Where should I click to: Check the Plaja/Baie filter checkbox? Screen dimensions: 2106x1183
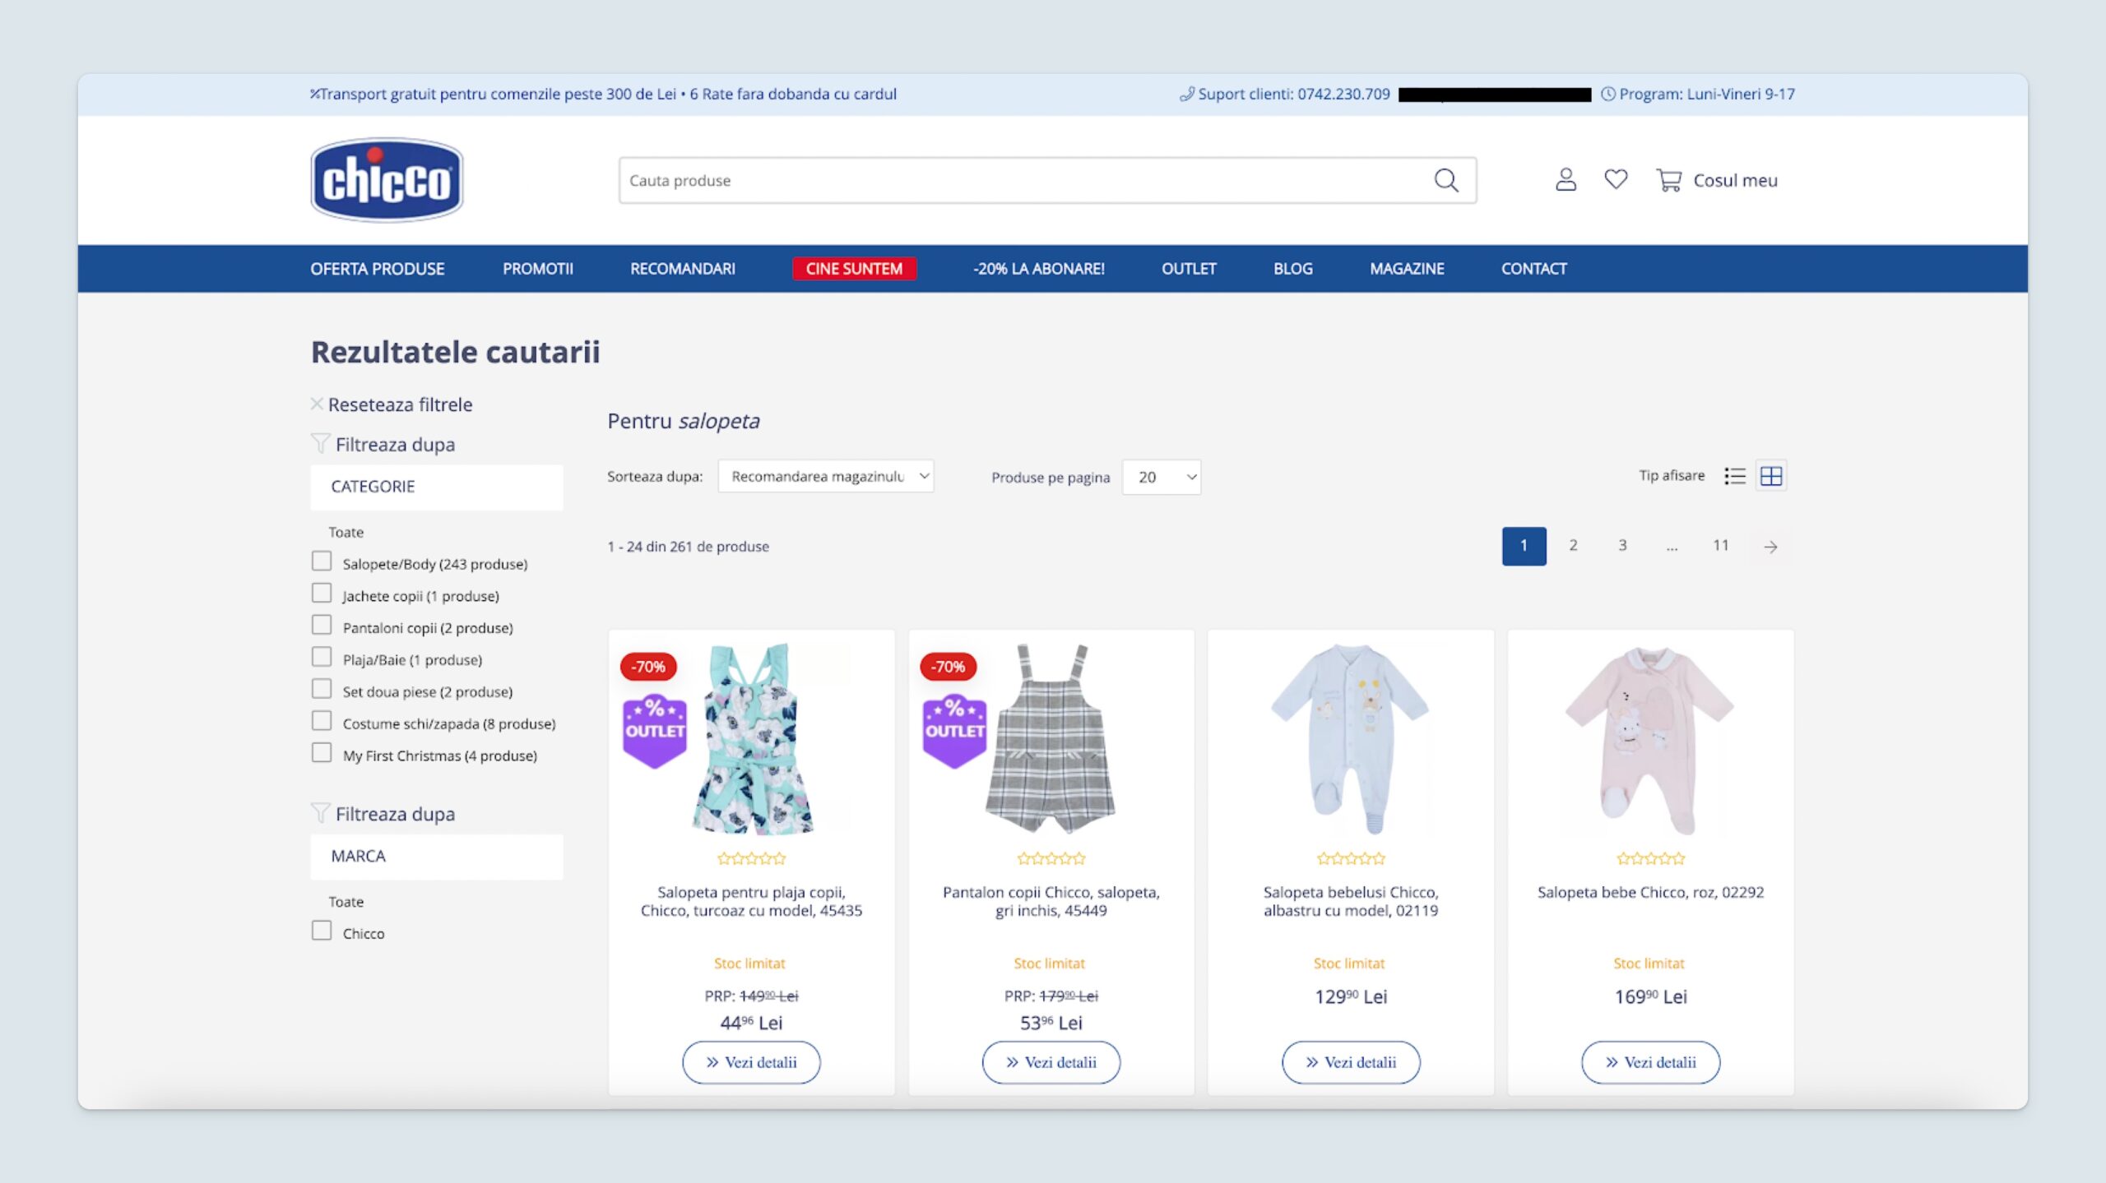[322, 658]
